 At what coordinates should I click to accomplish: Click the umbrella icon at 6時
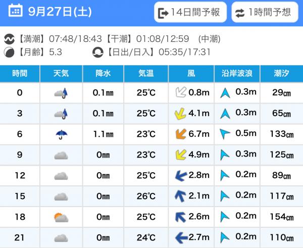coord(61,134)
